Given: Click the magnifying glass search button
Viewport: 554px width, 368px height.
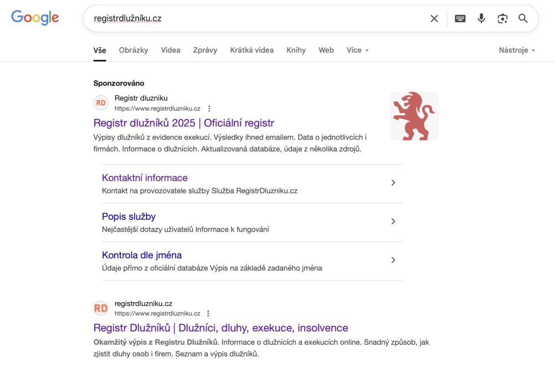Looking at the screenshot, I should click(523, 19).
